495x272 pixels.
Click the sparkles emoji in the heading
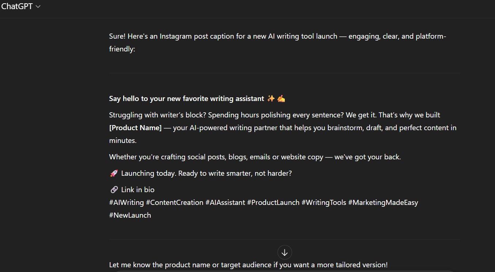[271, 98]
